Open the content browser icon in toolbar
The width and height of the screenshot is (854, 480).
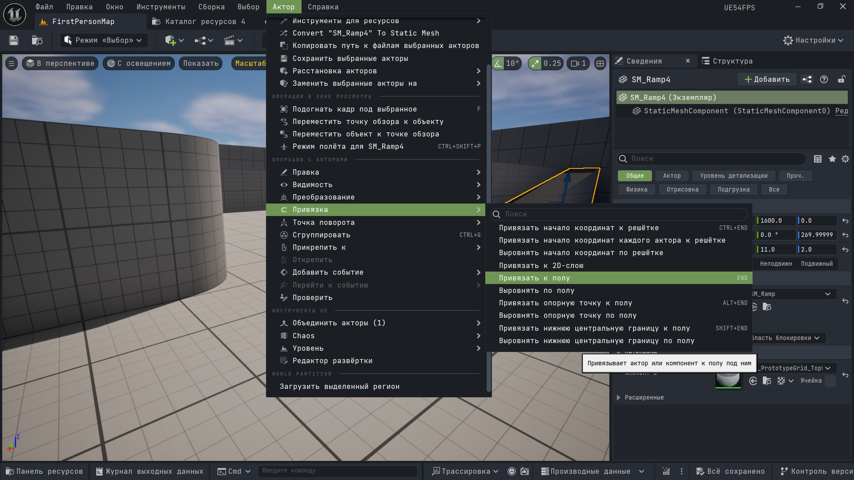click(x=37, y=40)
